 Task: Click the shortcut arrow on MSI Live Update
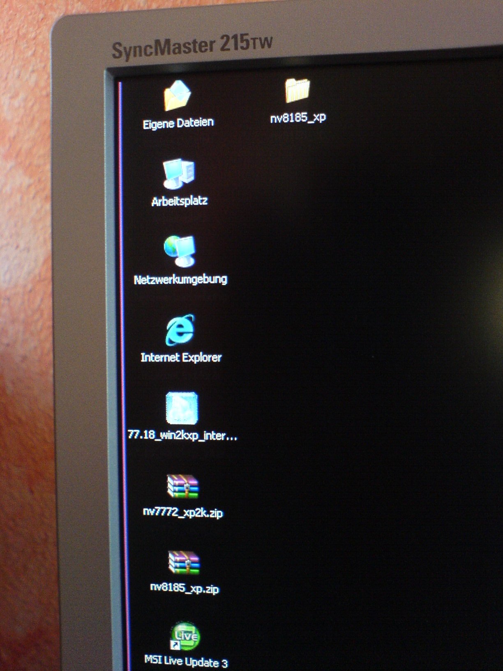(175, 646)
